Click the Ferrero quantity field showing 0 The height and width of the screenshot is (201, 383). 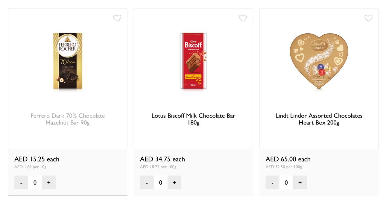[x=35, y=182]
